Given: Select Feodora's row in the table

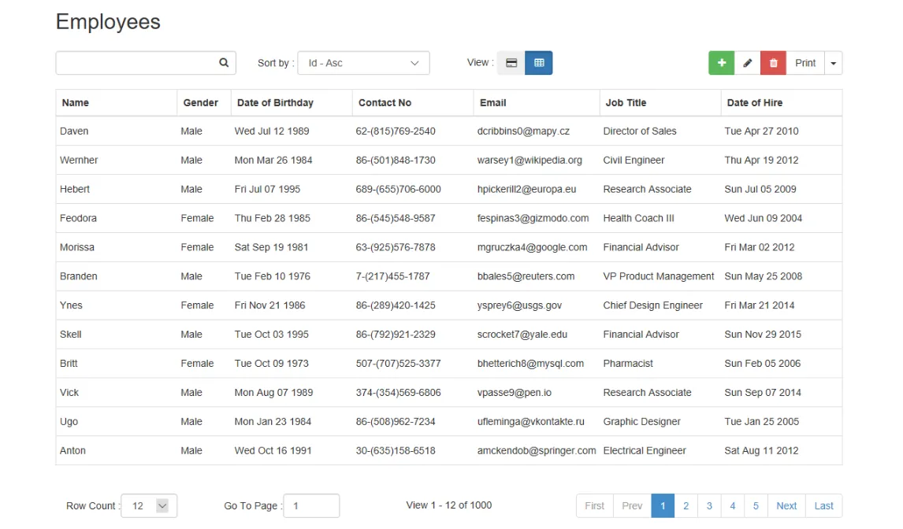Looking at the screenshot, I should coord(315,218).
